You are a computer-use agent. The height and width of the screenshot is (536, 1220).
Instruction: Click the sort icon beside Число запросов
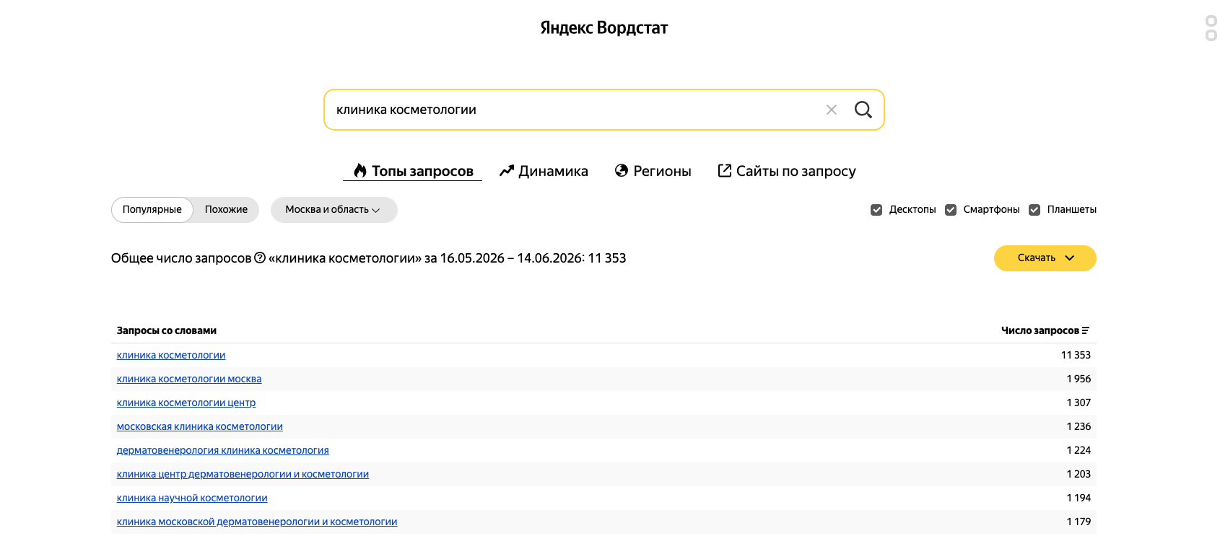click(1086, 330)
